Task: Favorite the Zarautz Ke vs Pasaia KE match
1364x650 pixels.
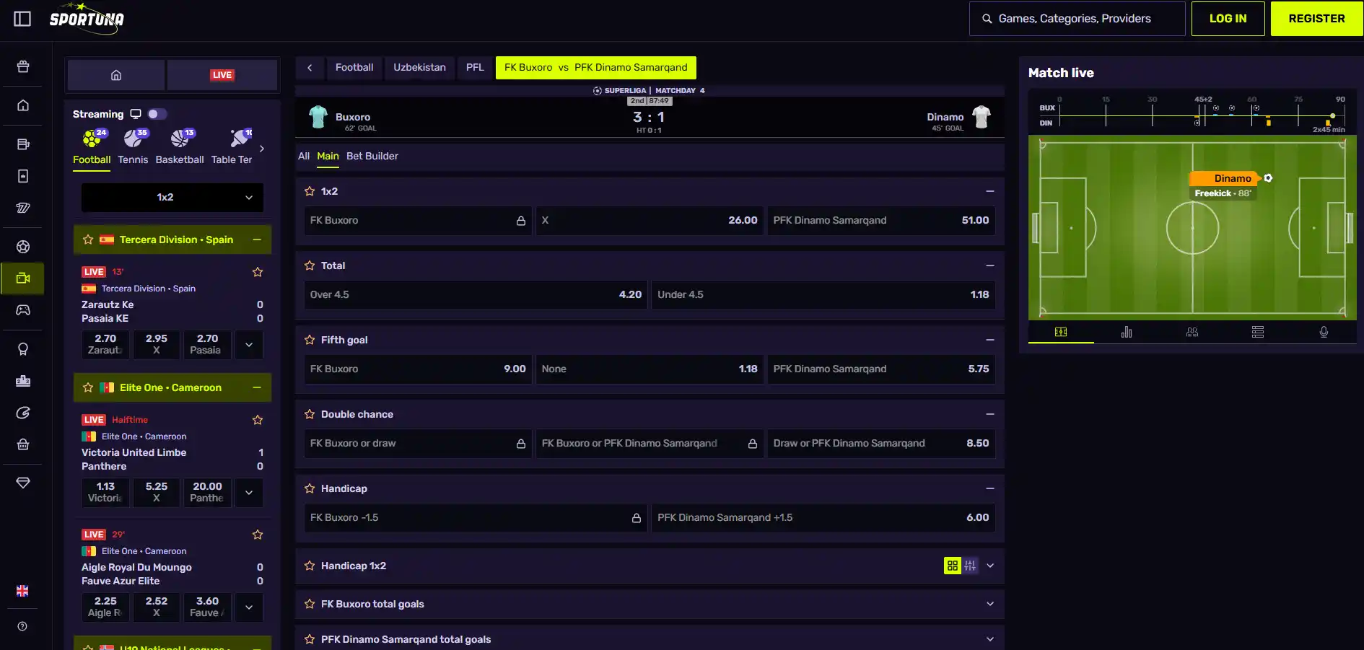Action: tap(258, 272)
